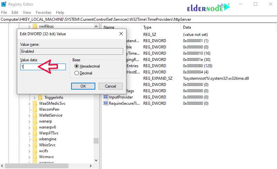Click the WalletService folder icon
Viewport: 277px width, 169px height.
pyautogui.click(x=35, y=115)
